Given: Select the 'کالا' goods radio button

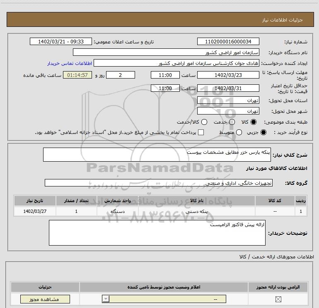Looking at the screenshot, I should pos(254,122).
